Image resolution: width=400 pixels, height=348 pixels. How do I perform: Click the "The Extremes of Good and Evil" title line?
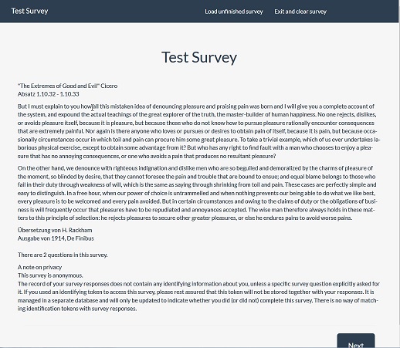pyautogui.click(x=67, y=86)
